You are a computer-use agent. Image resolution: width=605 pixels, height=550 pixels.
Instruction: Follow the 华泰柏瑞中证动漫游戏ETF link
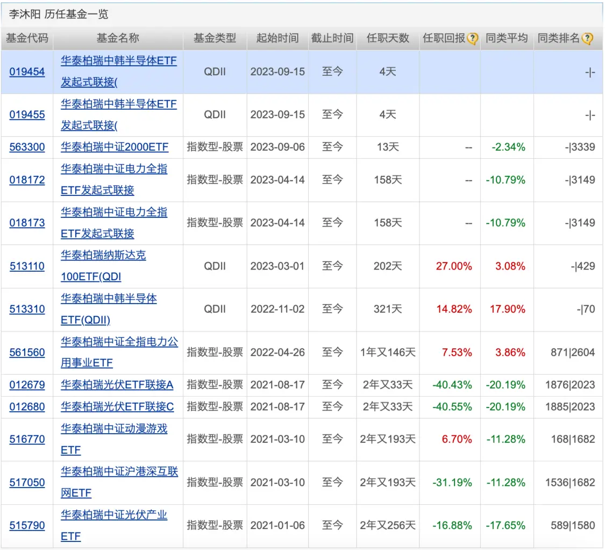pyautogui.click(x=114, y=439)
